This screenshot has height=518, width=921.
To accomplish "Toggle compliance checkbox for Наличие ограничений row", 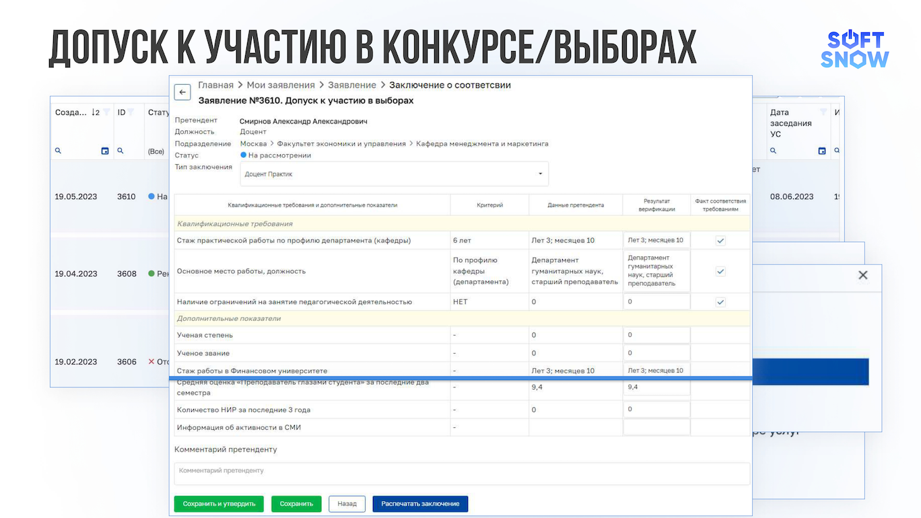I will [x=720, y=302].
